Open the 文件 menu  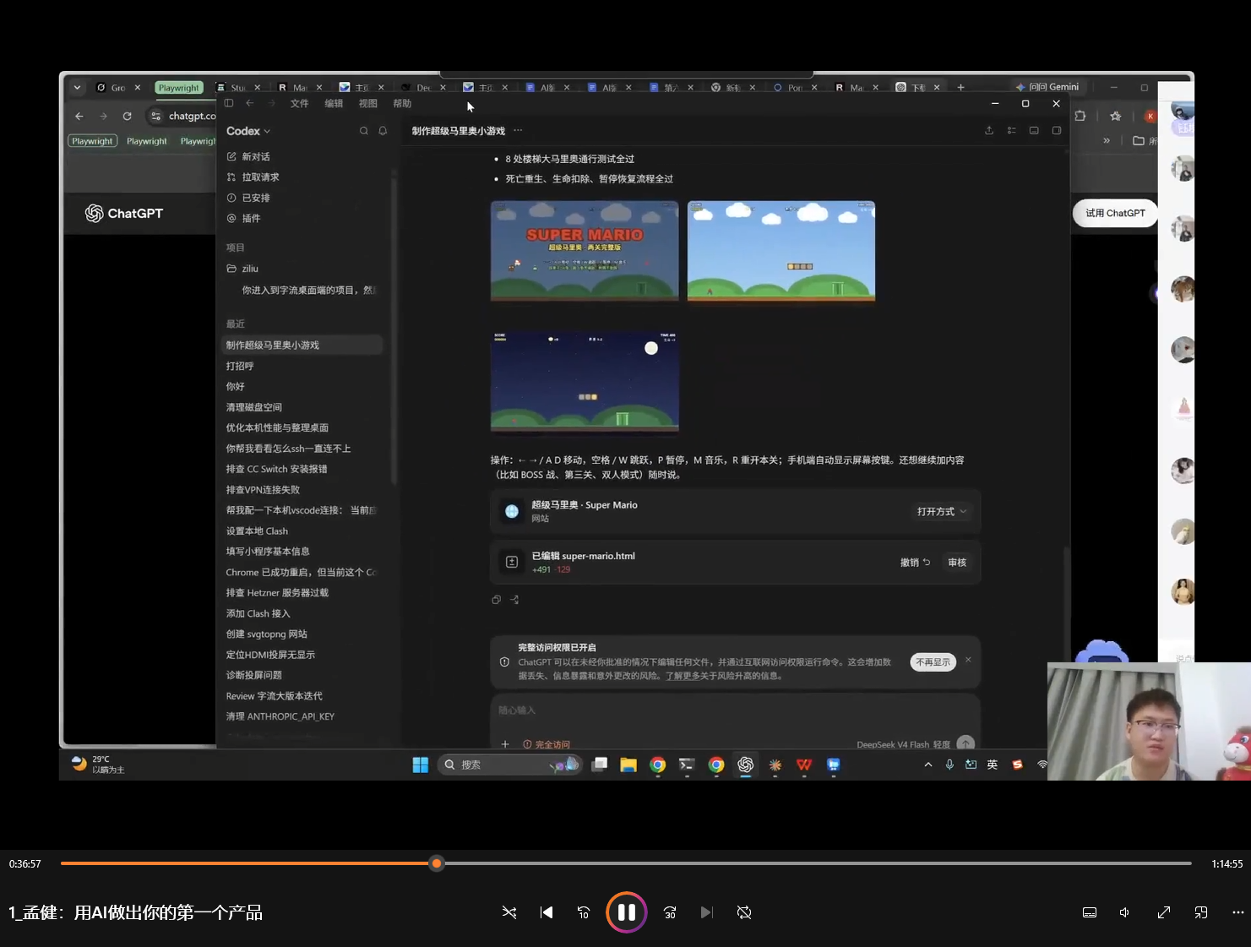300,103
